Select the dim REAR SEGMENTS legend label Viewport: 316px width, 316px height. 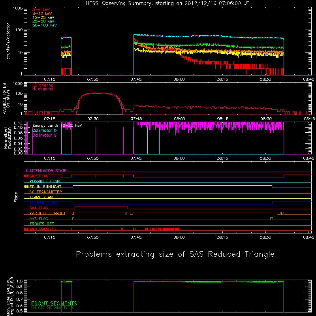click(x=53, y=308)
